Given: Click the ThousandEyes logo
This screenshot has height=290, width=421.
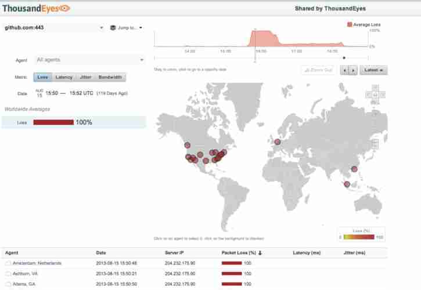Looking at the screenshot, I should pyautogui.click(x=36, y=9).
